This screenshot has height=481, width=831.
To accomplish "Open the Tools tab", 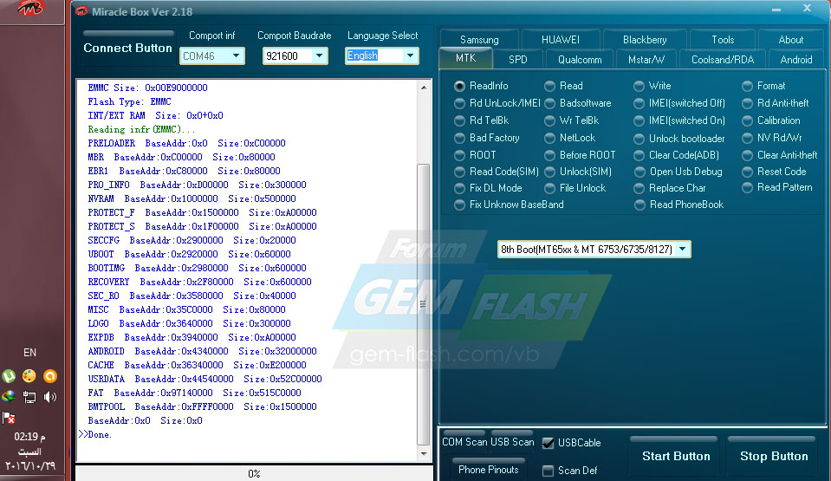I will (x=723, y=40).
